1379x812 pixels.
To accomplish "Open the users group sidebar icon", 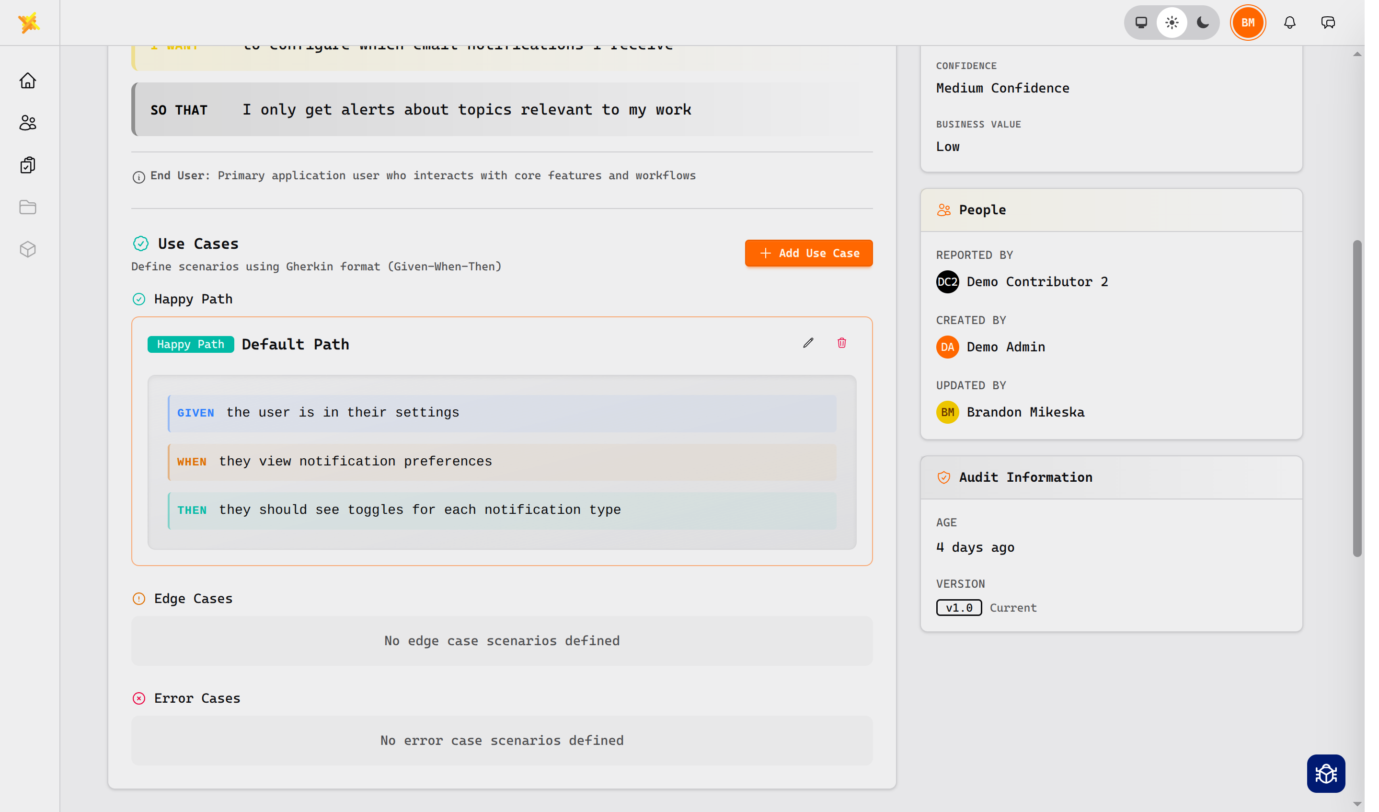I will [28, 123].
